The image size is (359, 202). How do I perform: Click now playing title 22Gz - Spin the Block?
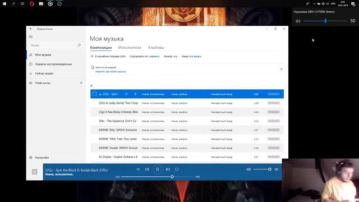(76, 170)
